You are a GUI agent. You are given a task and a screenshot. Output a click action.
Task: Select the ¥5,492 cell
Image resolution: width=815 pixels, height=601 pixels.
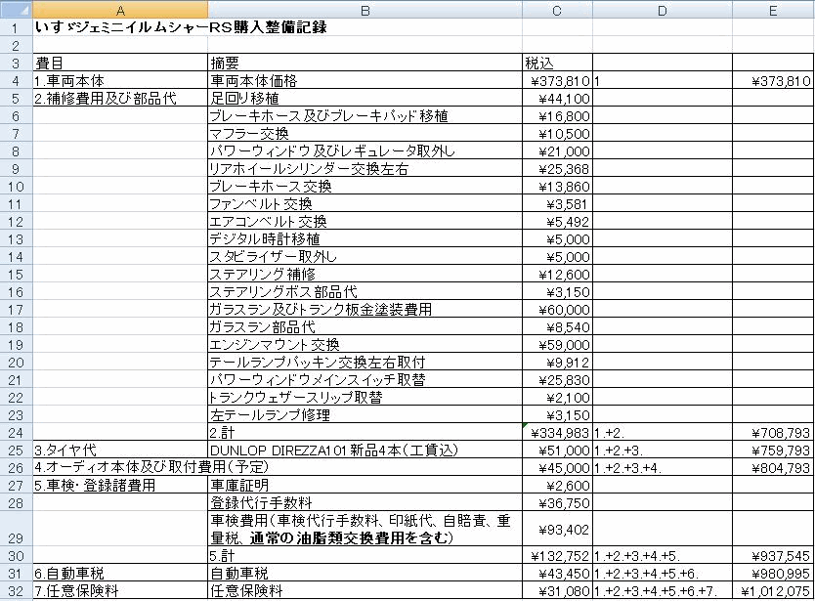point(557,222)
